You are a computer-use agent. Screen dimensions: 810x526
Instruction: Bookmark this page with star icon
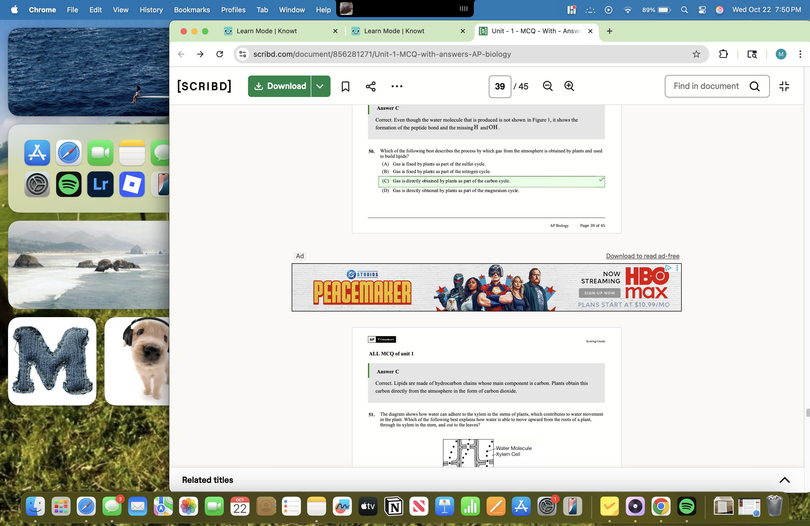(696, 54)
